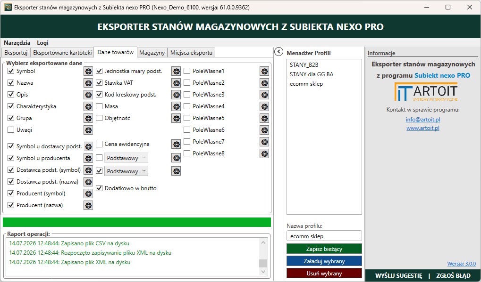Screen dimensions: 481x282
Task: Open gear for Symbol u producenta
Action: coord(88,158)
